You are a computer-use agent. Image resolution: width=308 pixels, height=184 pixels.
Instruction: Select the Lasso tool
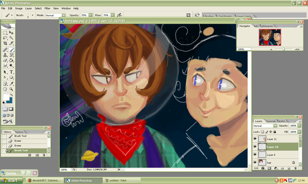coord(5,38)
